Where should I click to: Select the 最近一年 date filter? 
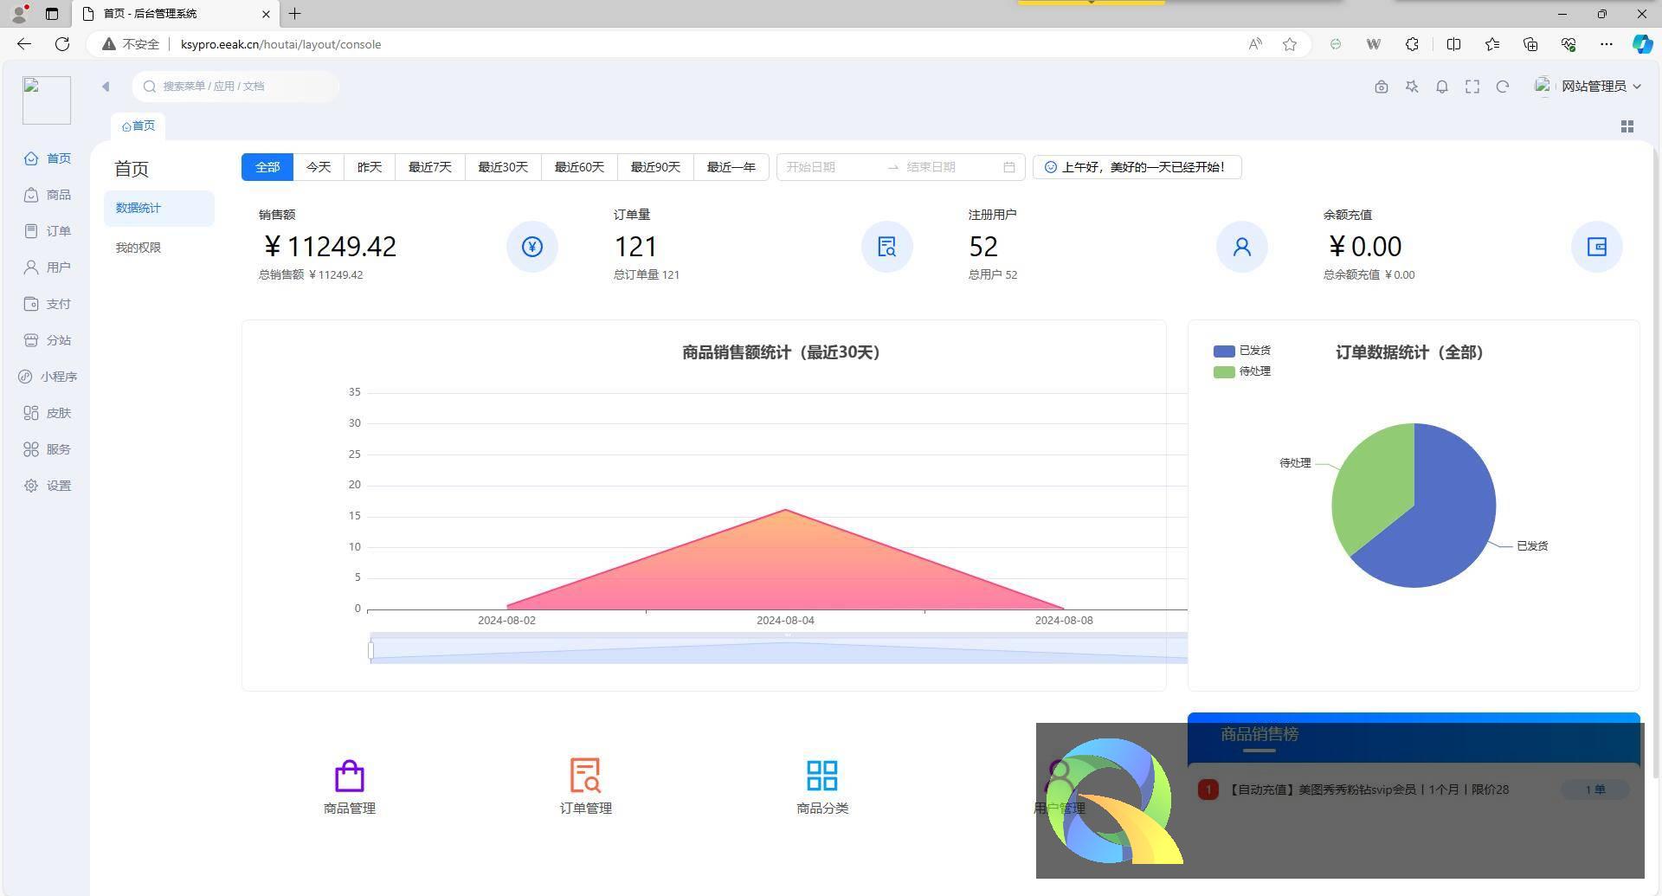[731, 167]
